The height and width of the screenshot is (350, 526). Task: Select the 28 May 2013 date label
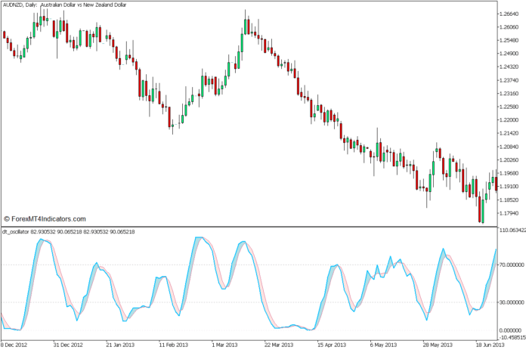click(438, 342)
